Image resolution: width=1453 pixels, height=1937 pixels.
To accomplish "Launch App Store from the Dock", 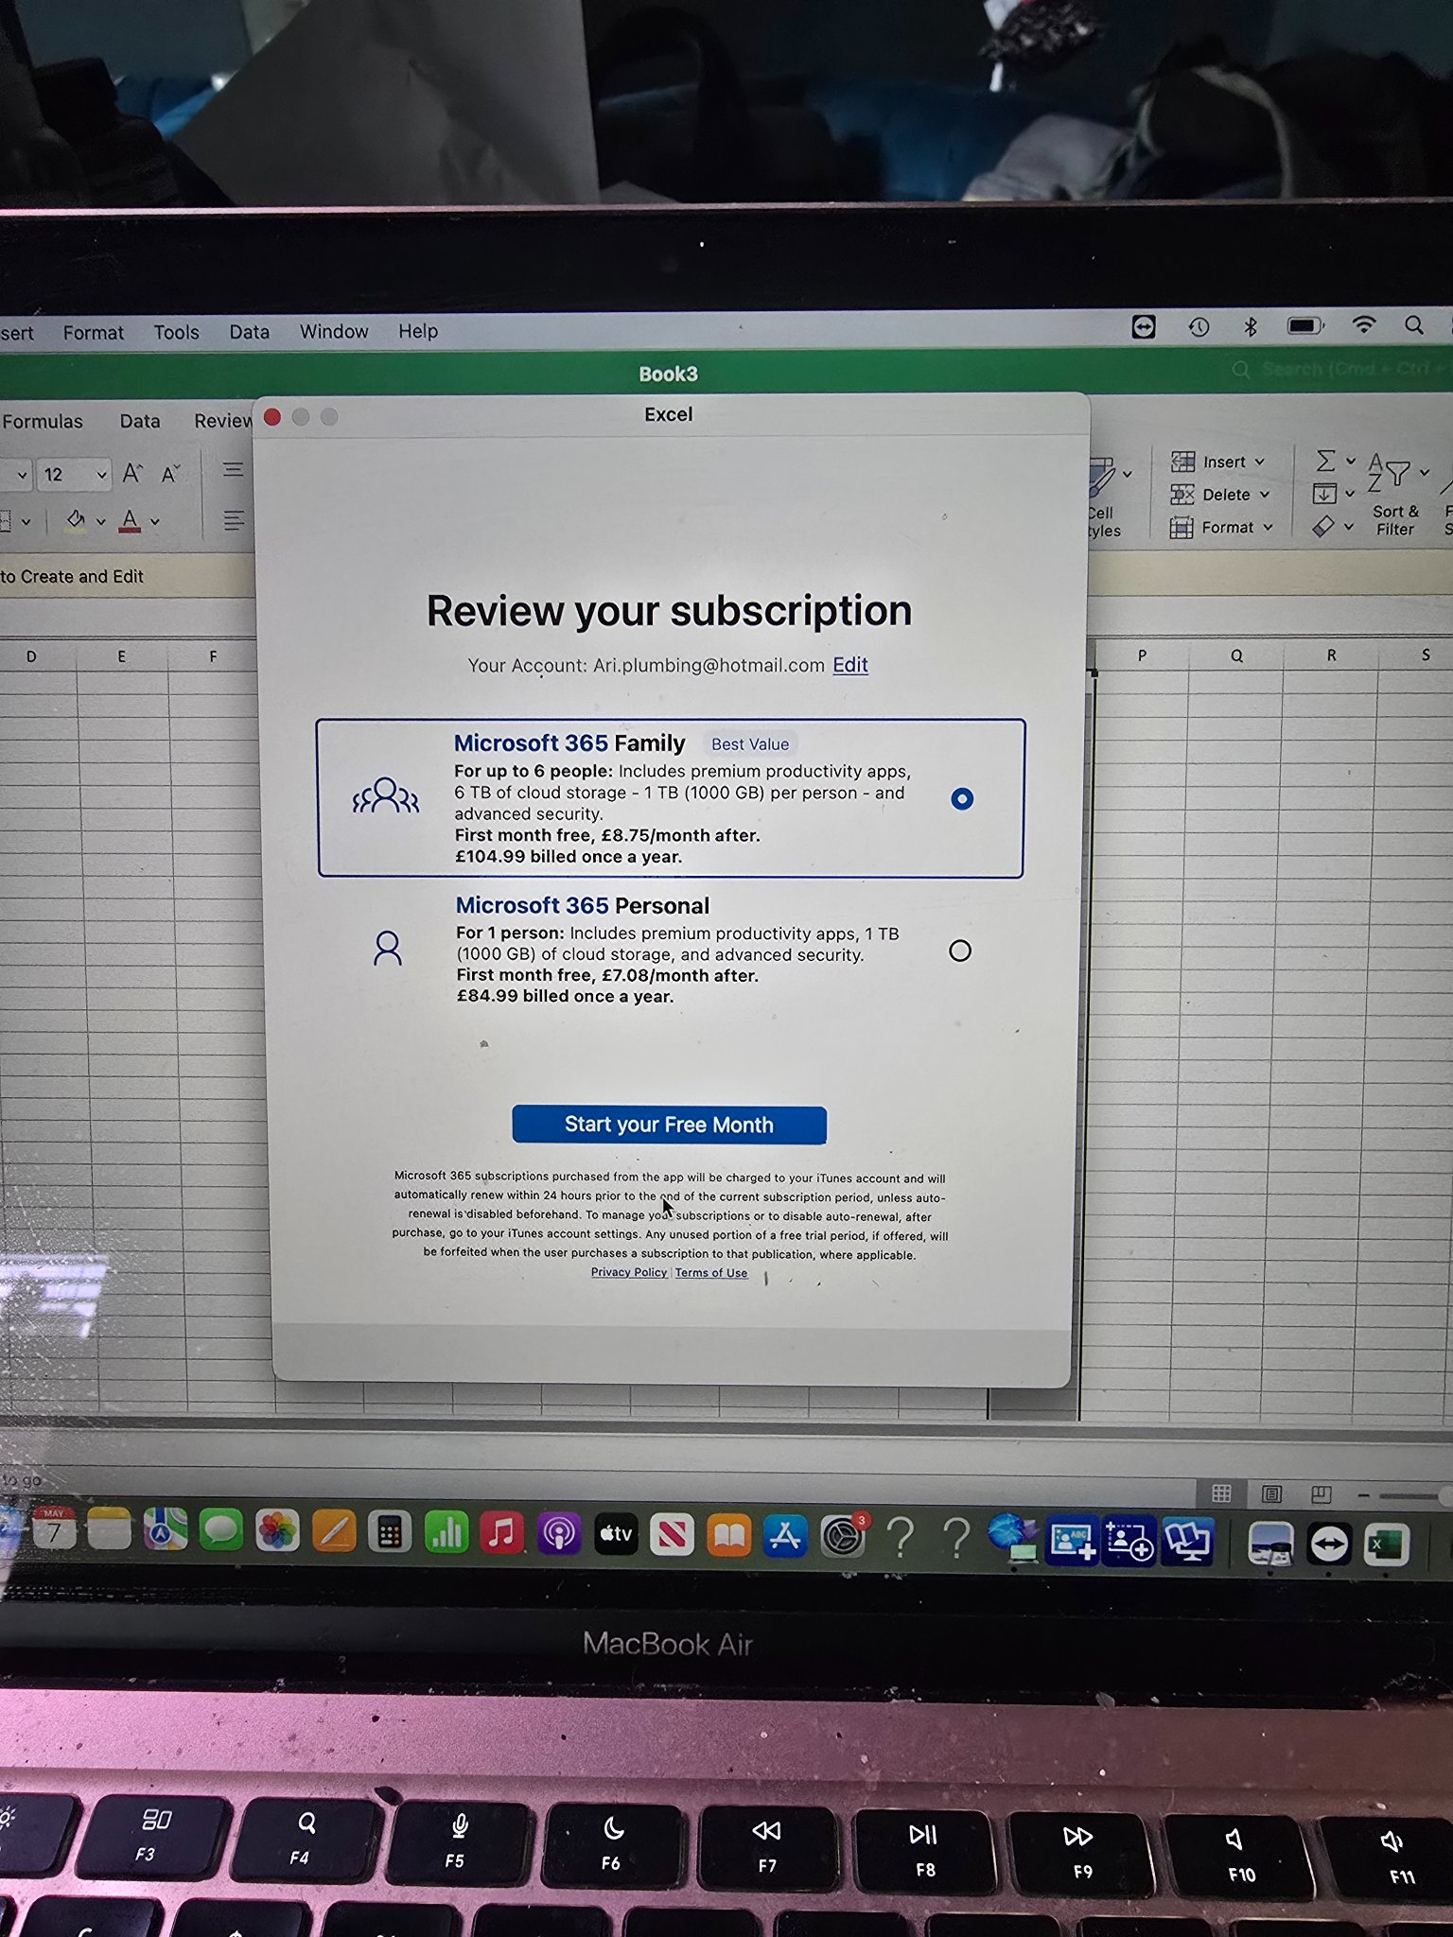I will (785, 1536).
